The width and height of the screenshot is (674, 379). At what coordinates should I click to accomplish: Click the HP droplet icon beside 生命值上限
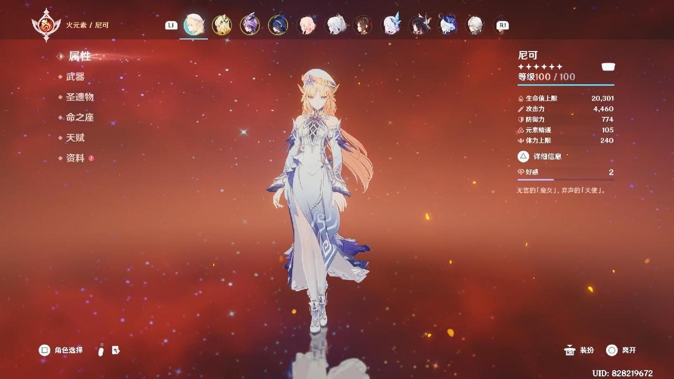click(521, 98)
